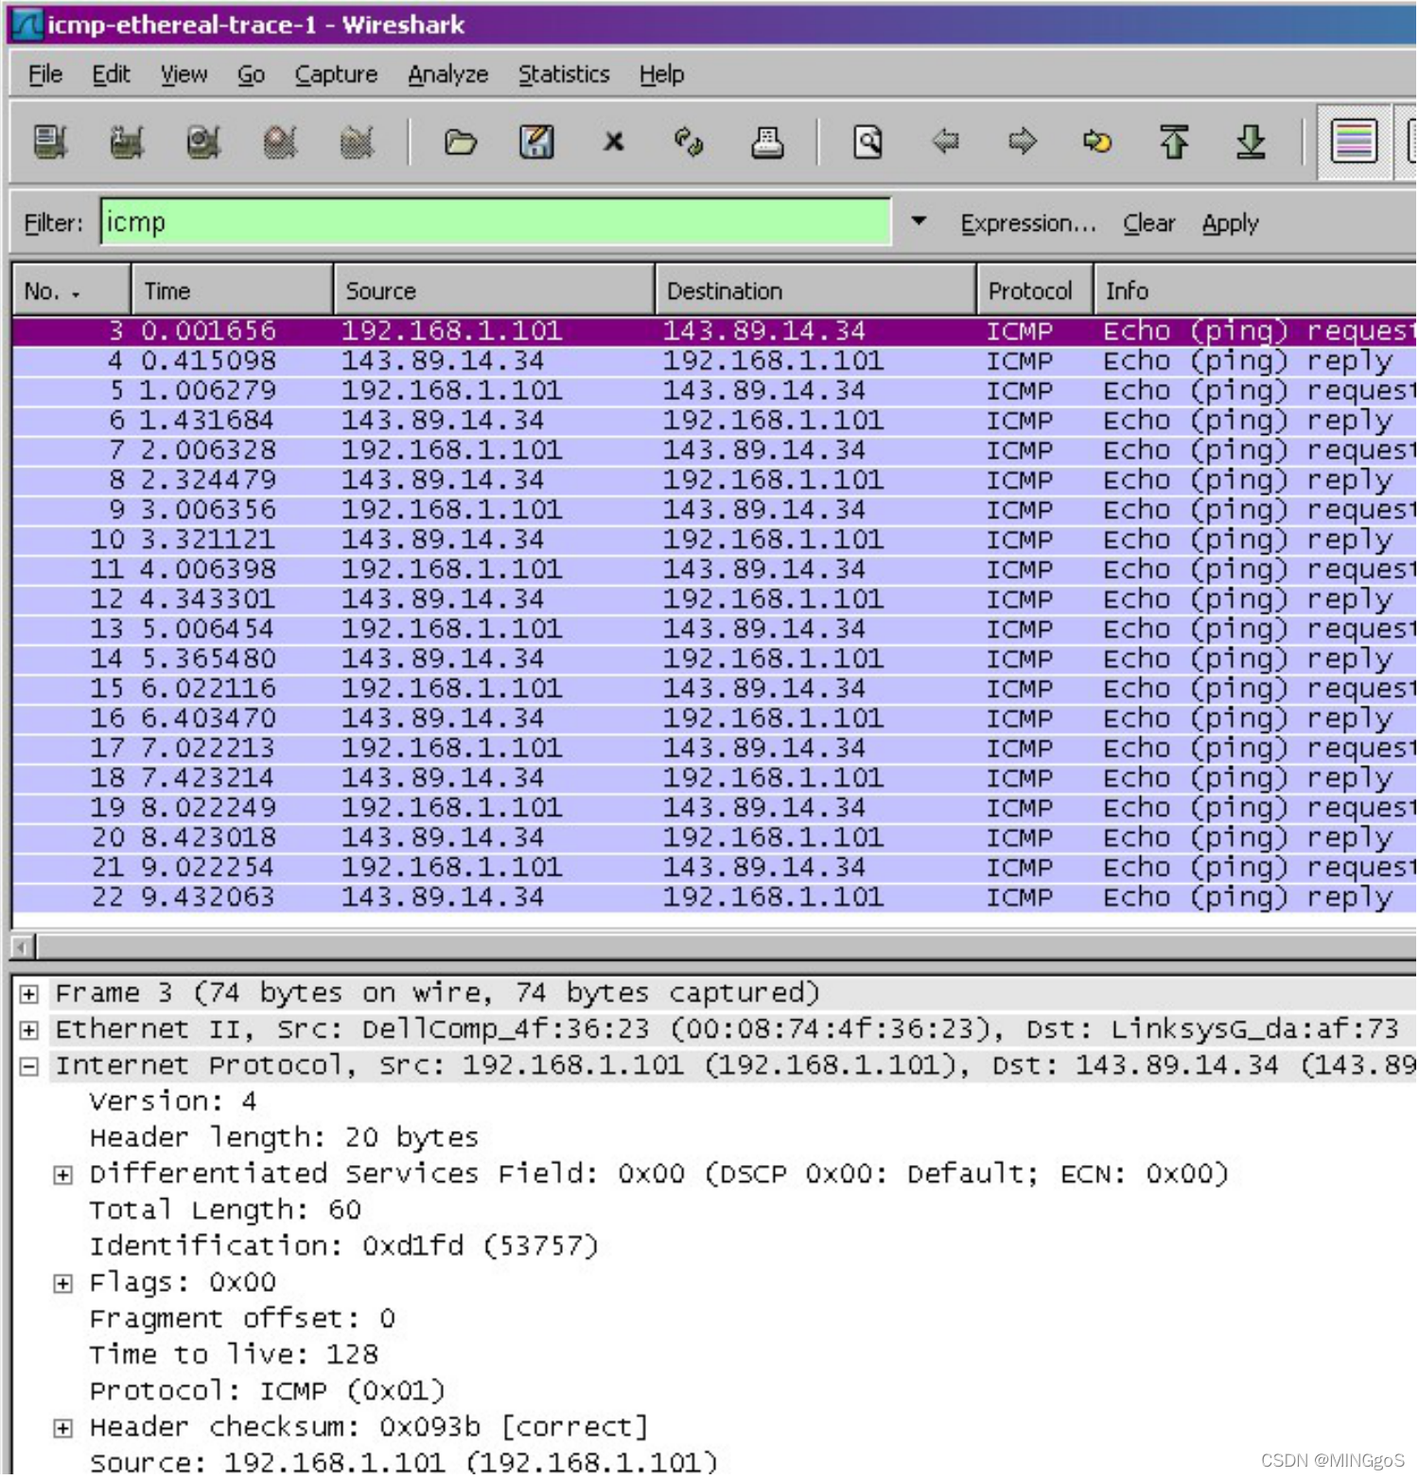
Task: Open the File menu
Action: (x=45, y=74)
